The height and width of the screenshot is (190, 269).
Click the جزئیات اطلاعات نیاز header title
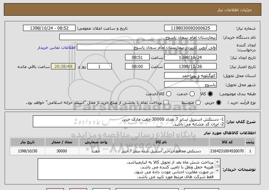point(234,10)
